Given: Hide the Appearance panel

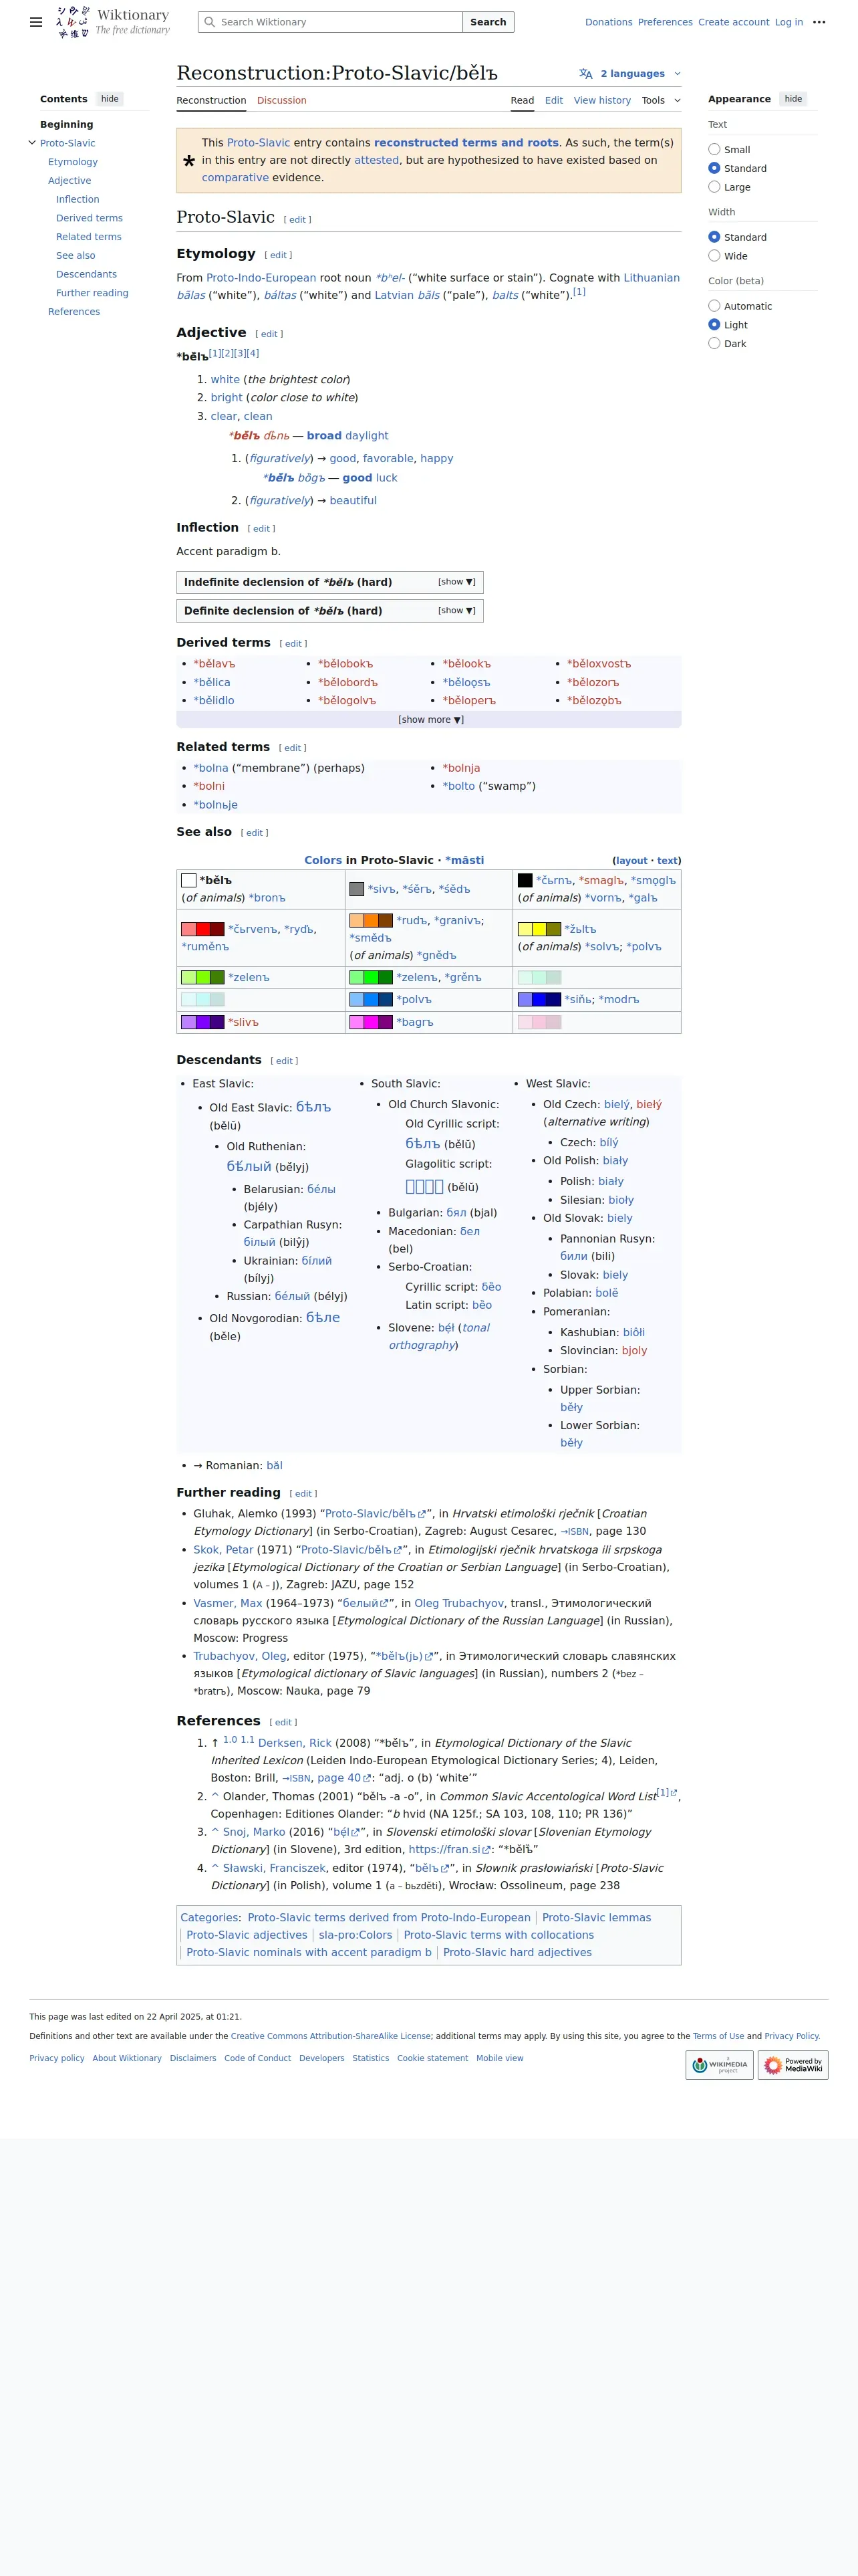Looking at the screenshot, I should coord(793,99).
